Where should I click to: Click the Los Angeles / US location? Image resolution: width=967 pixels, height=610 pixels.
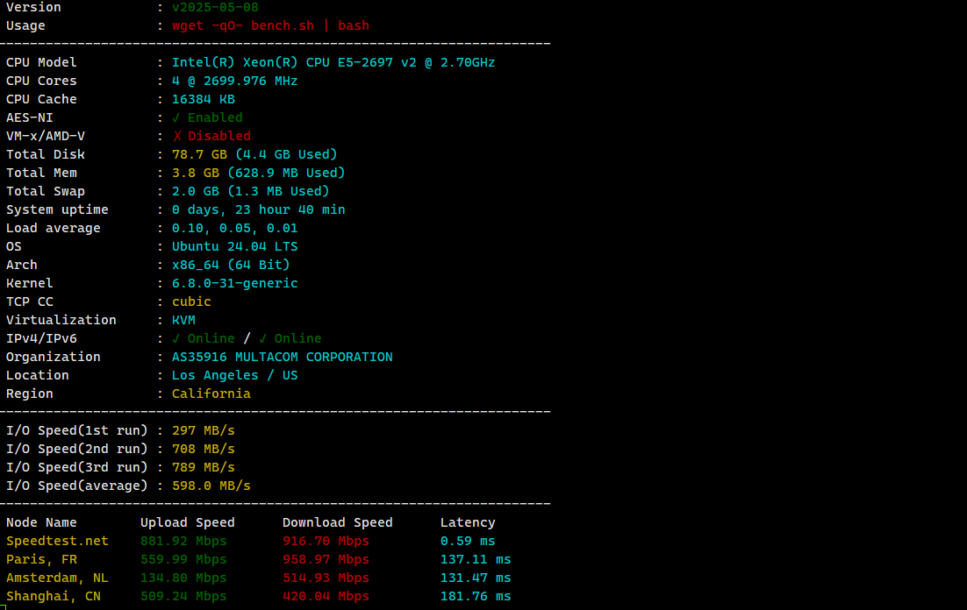click(x=234, y=375)
